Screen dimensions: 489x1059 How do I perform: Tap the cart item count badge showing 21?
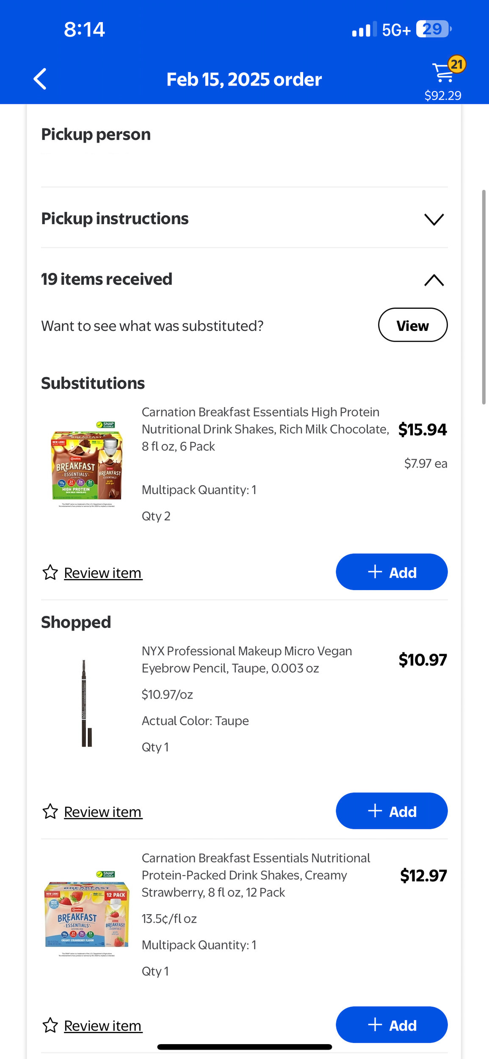[x=456, y=64]
